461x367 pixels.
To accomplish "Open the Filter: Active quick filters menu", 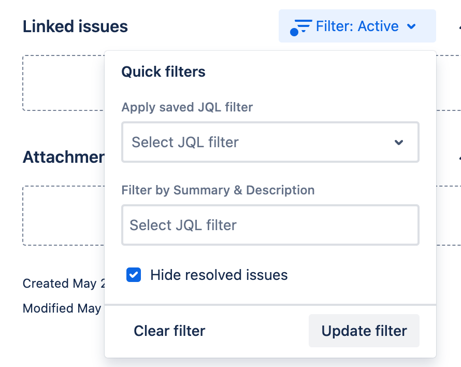I will (357, 26).
